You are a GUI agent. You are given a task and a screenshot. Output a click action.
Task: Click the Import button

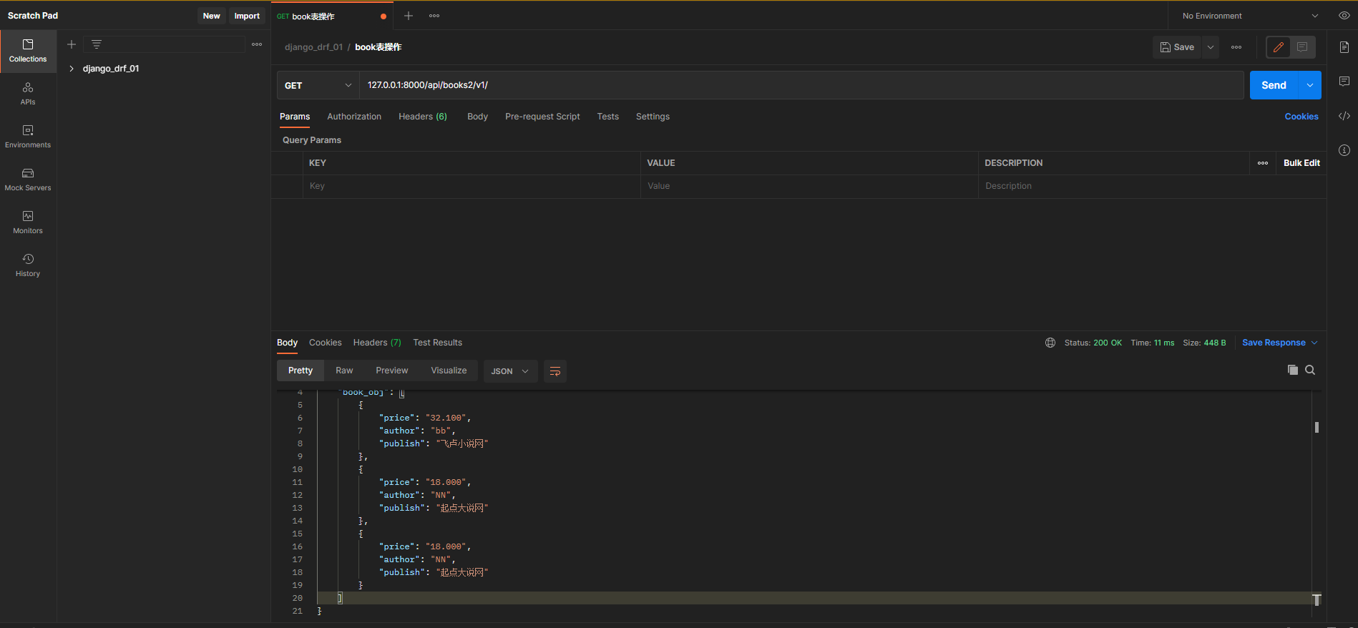point(247,16)
